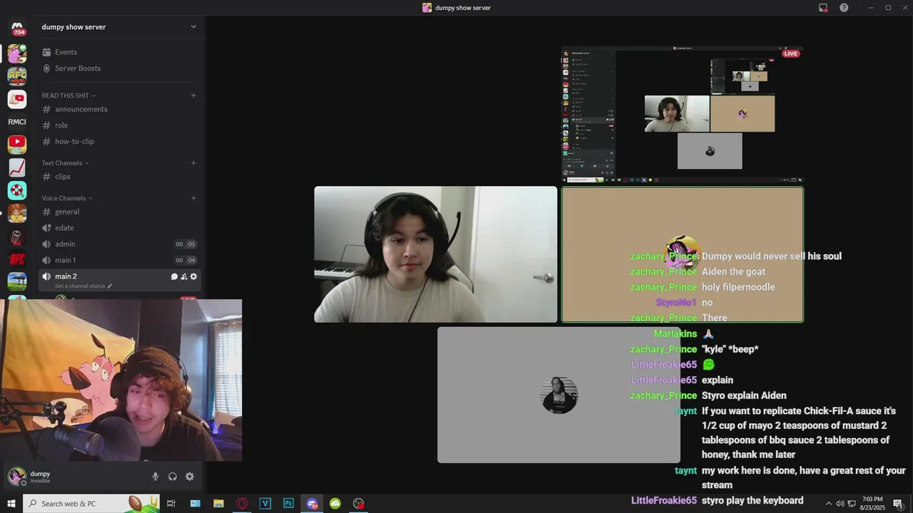The width and height of the screenshot is (913, 513).
Task: Add channel to Voice Channels category
Action: pos(193,198)
